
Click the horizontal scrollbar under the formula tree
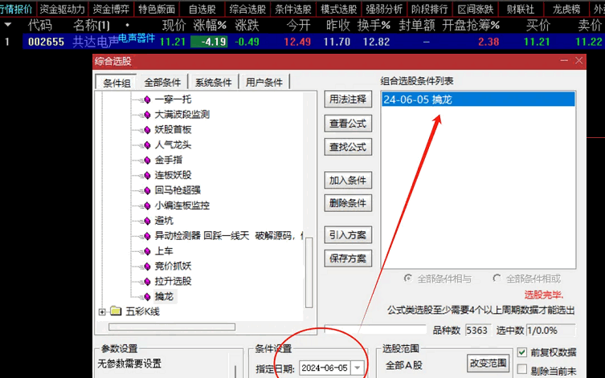(172, 327)
